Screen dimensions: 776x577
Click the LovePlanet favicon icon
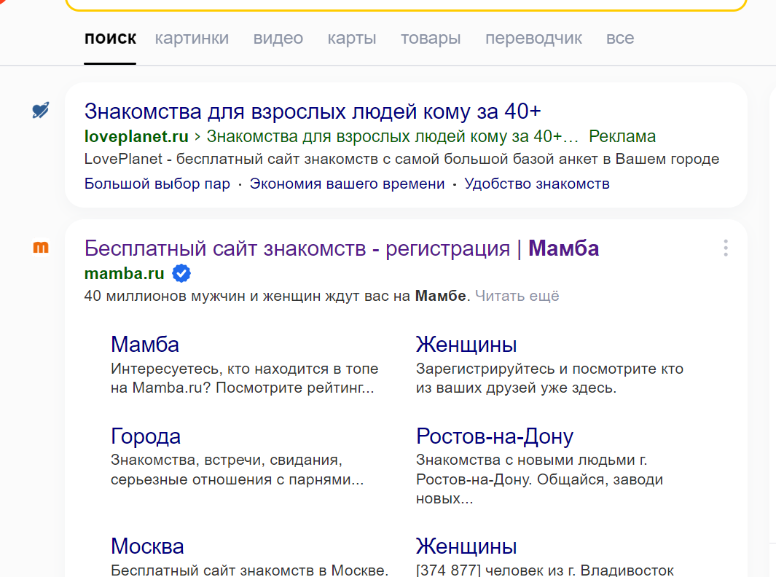(x=41, y=110)
